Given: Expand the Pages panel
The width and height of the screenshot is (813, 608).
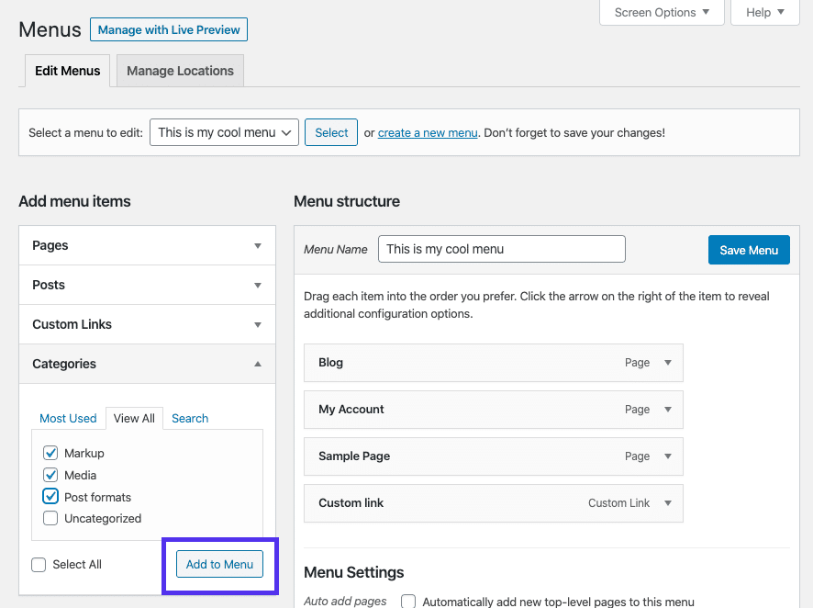Looking at the screenshot, I should point(258,245).
